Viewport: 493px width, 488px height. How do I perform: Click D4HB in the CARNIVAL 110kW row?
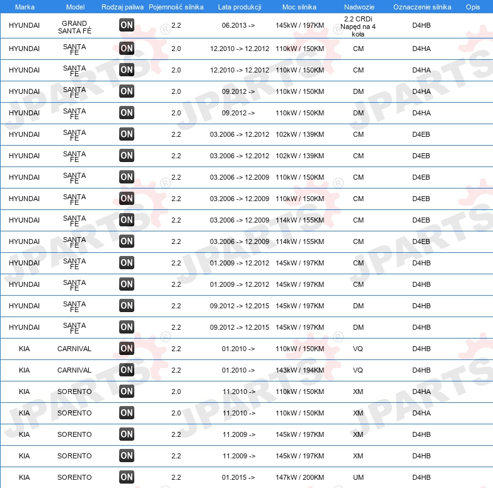coord(421,349)
